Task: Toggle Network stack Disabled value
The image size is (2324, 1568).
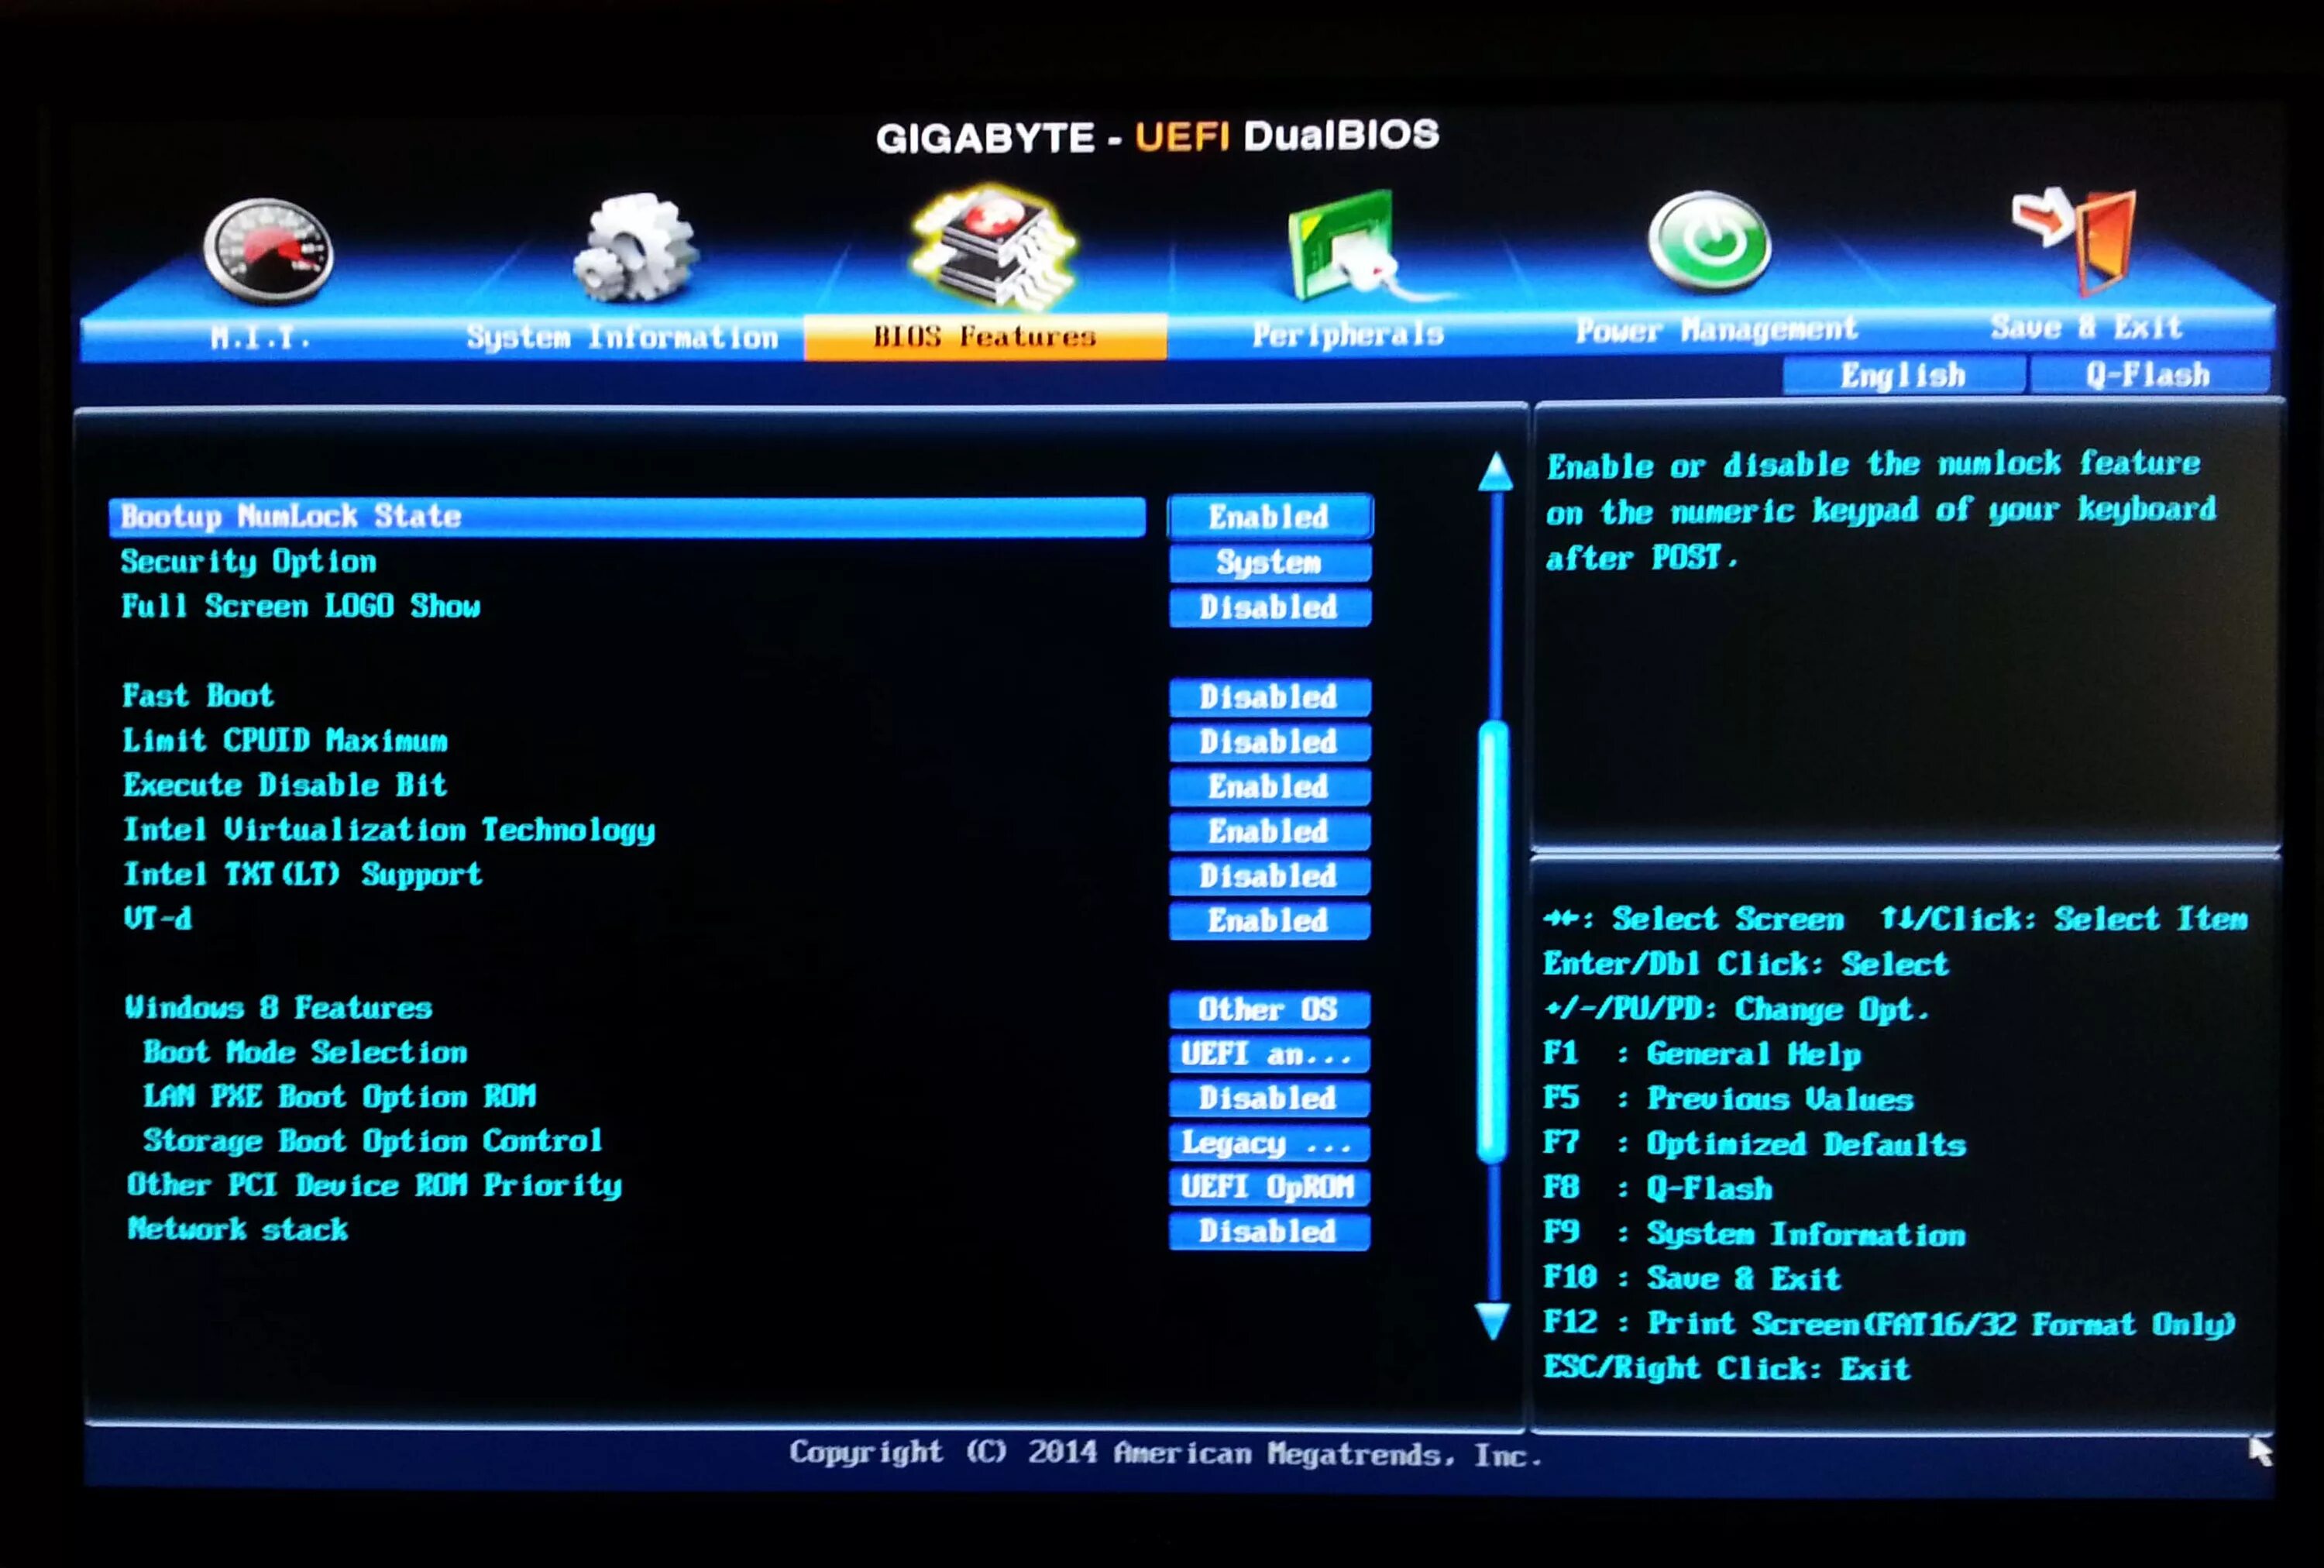Action: click(1269, 1232)
